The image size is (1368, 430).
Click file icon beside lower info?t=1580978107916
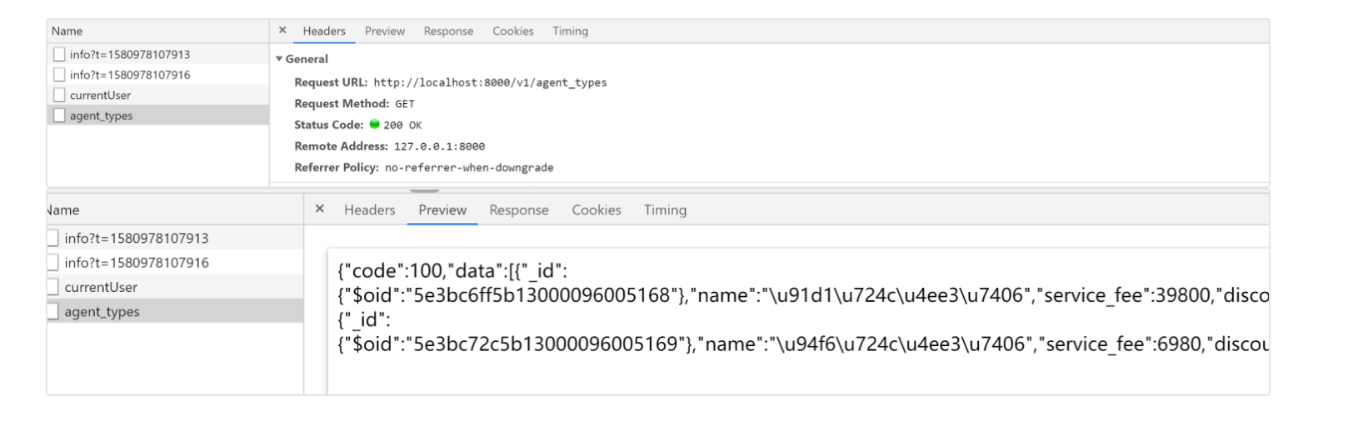coord(52,262)
